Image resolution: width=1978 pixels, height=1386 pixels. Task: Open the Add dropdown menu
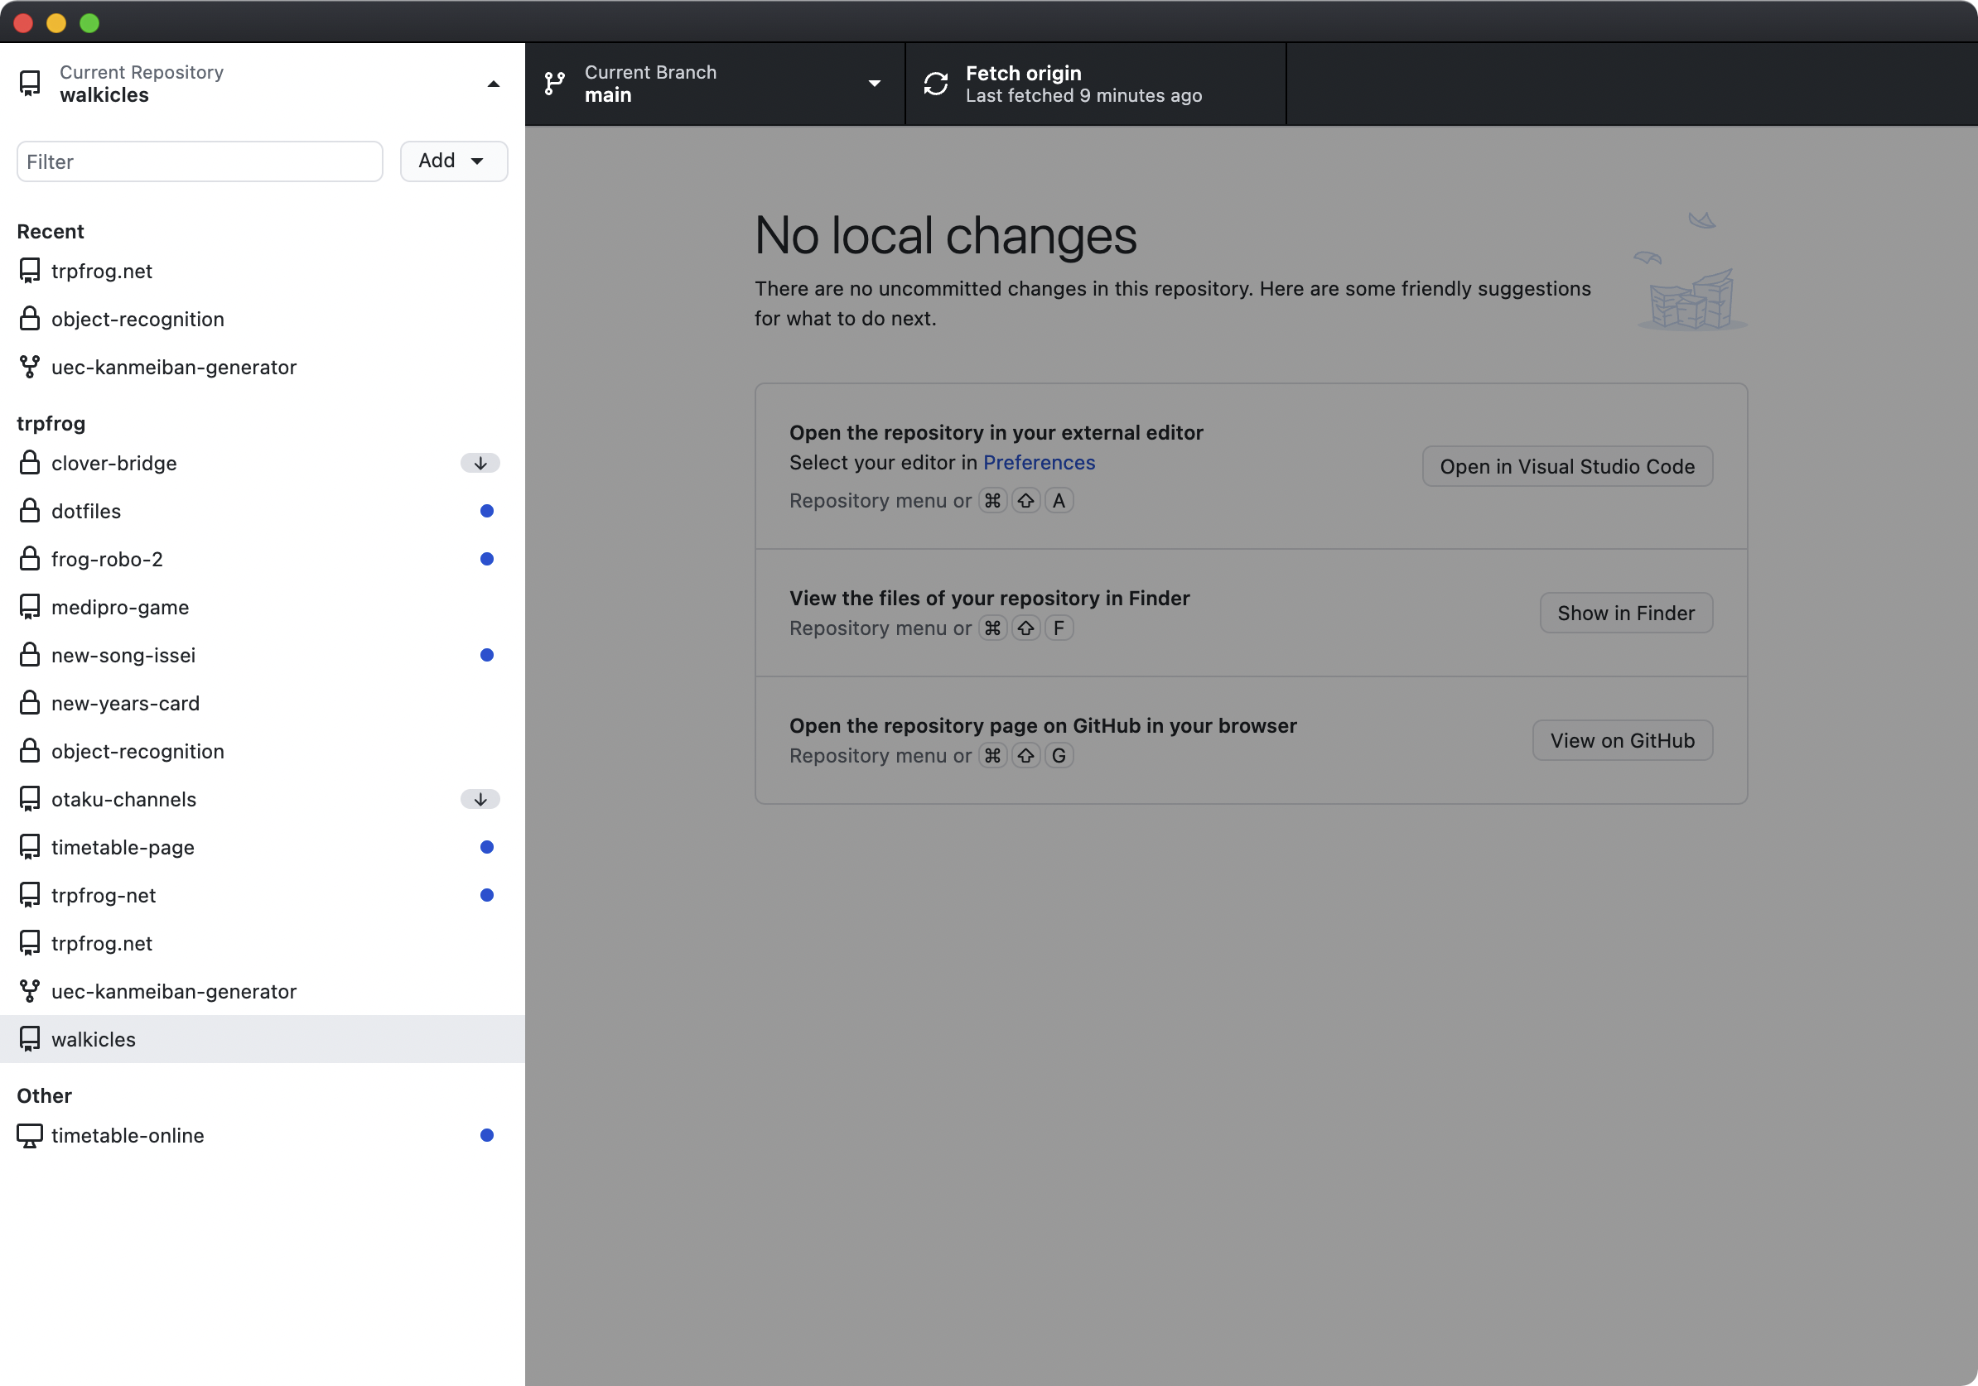(x=453, y=161)
